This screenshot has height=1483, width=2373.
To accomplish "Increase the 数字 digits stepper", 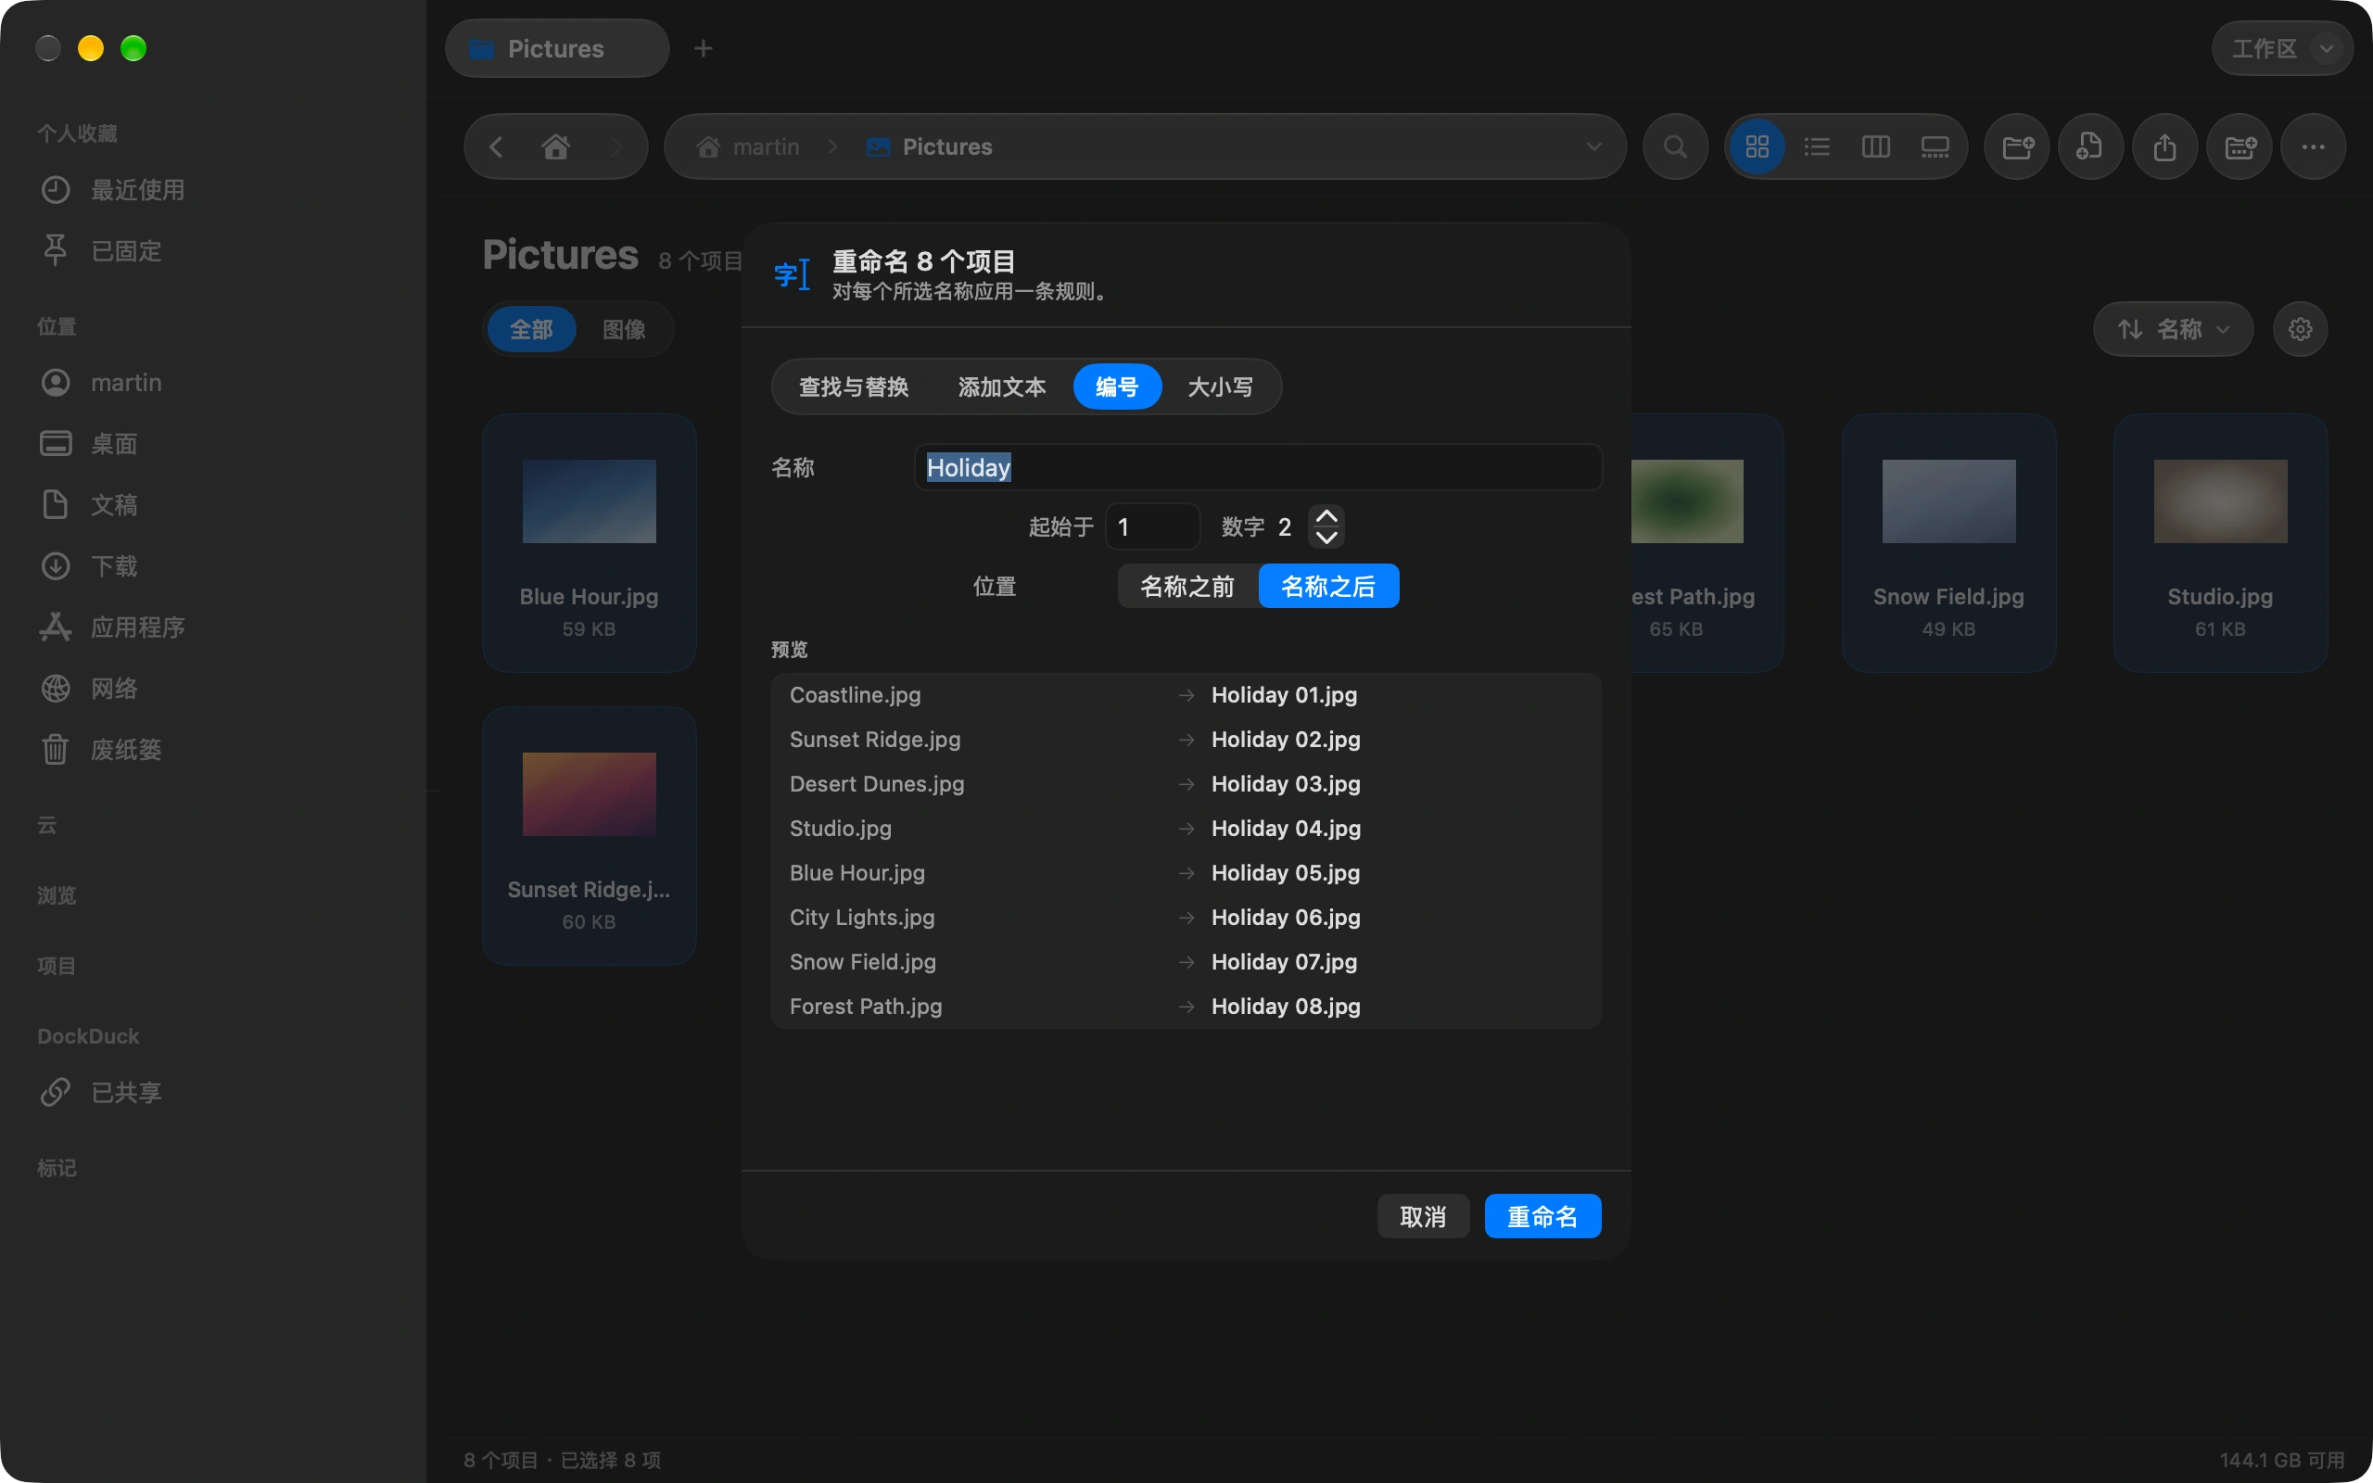I will coord(1326,516).
